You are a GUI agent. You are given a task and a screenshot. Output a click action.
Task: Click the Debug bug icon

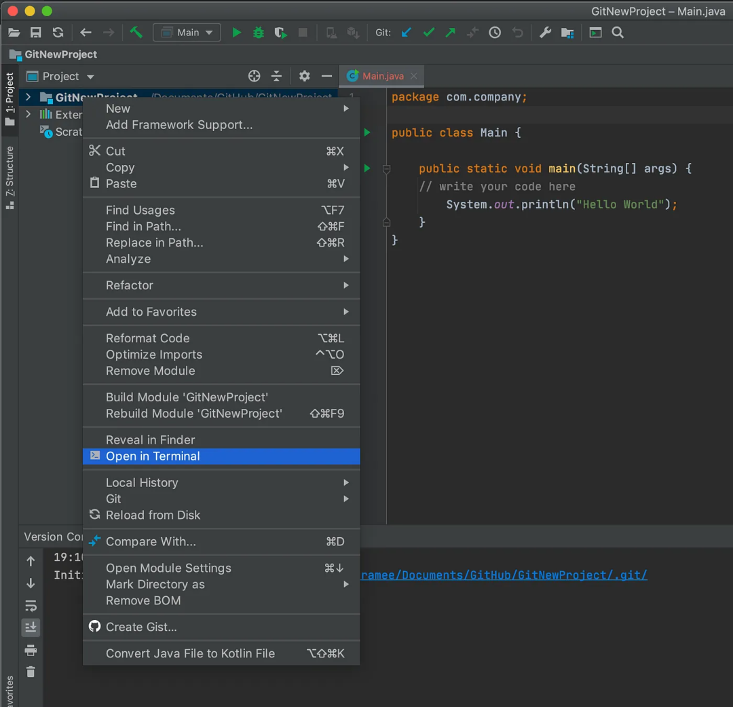[259, 33]
